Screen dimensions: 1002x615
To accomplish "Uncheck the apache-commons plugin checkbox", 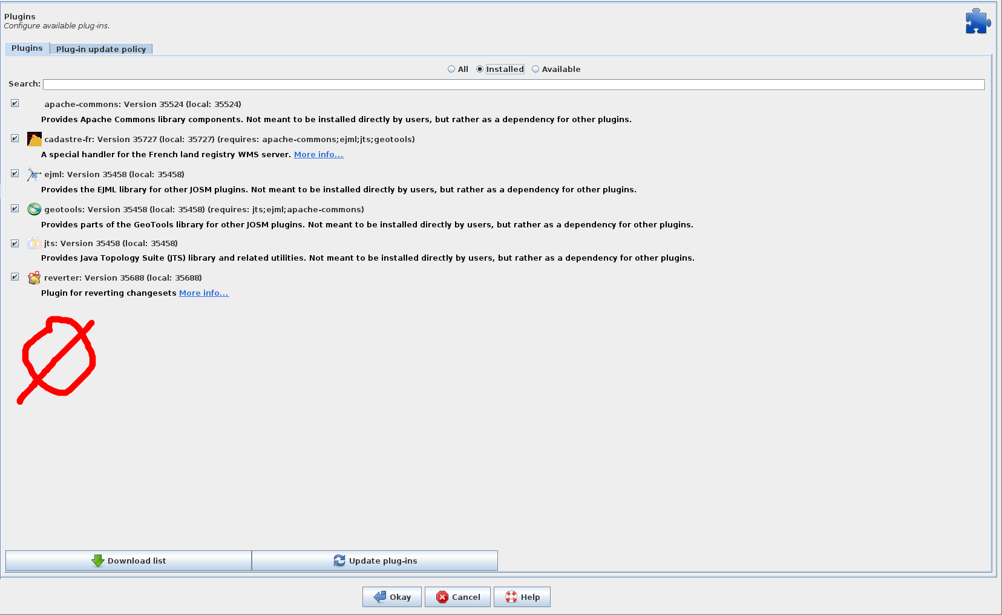I will click(15, 103).
